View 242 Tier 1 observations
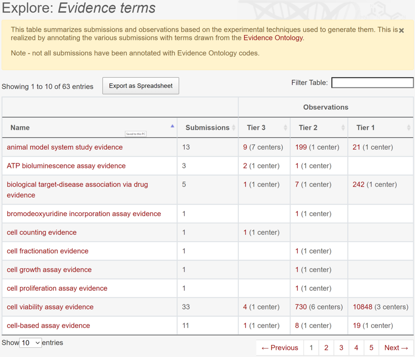The width and height of the screenshot is (415, 357). click(358, 184)
